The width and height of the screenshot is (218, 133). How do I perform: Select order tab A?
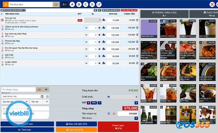click(72, 4)
